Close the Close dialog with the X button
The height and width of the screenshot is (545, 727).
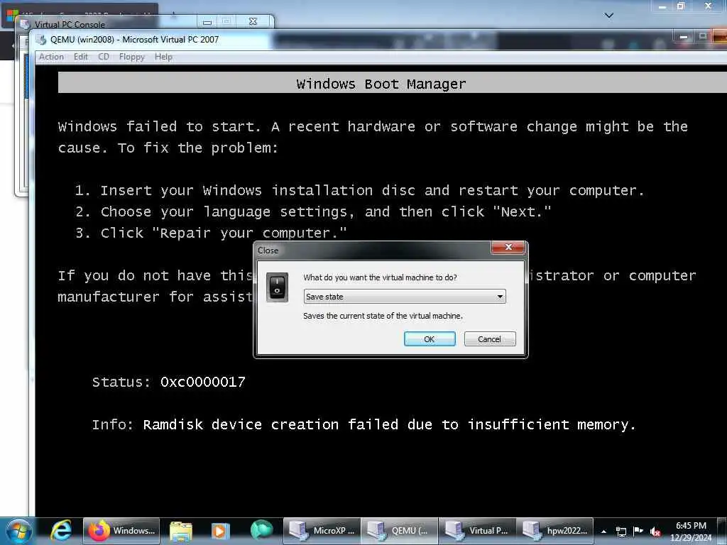point(508,247)
